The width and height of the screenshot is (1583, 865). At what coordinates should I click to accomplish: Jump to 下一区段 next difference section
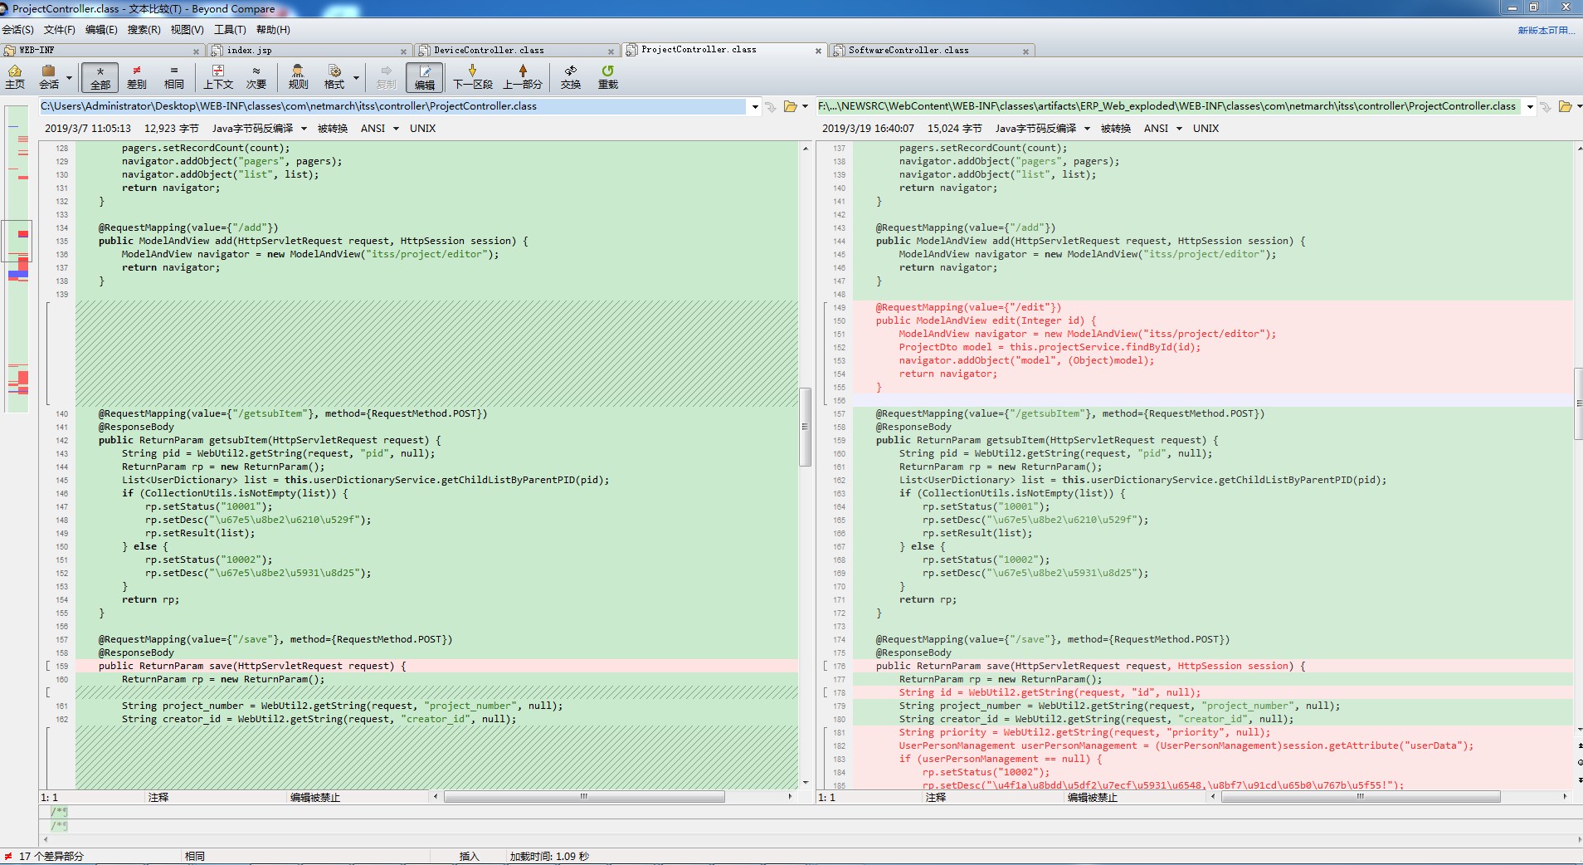point(473,76)
